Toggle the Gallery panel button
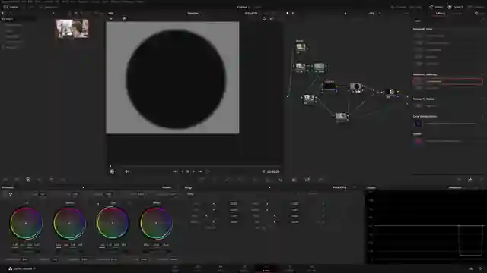Screen dimensions: 487x273 [x=11, y=7]
